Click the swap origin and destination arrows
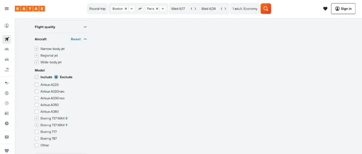The width and height of the screenshot is (362, 154). coord(140,9)
